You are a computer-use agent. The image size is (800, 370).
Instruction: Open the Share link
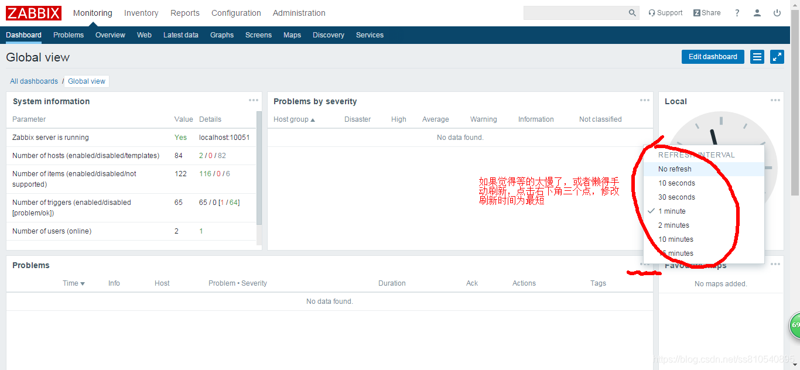coord(707,13)
